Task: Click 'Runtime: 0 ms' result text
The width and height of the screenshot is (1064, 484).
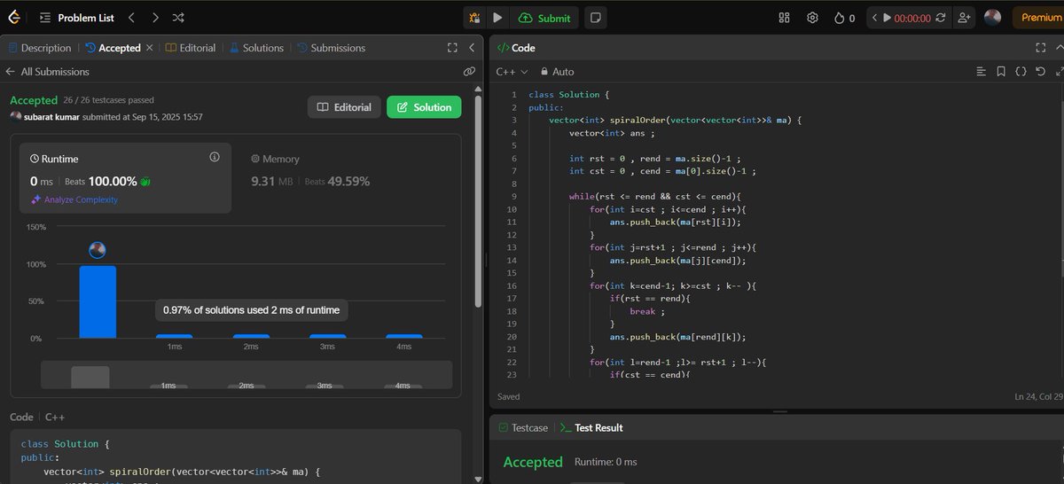Action: [606, 462]
